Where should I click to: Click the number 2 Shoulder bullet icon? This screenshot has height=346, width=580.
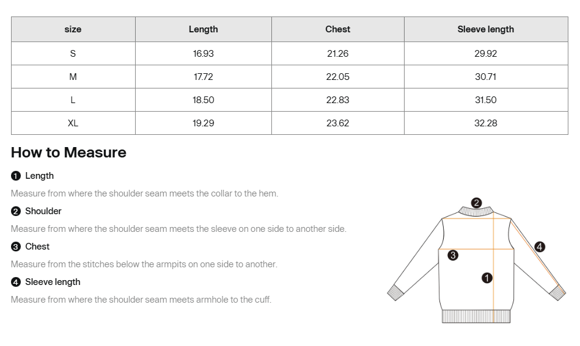tap(16, 211)
